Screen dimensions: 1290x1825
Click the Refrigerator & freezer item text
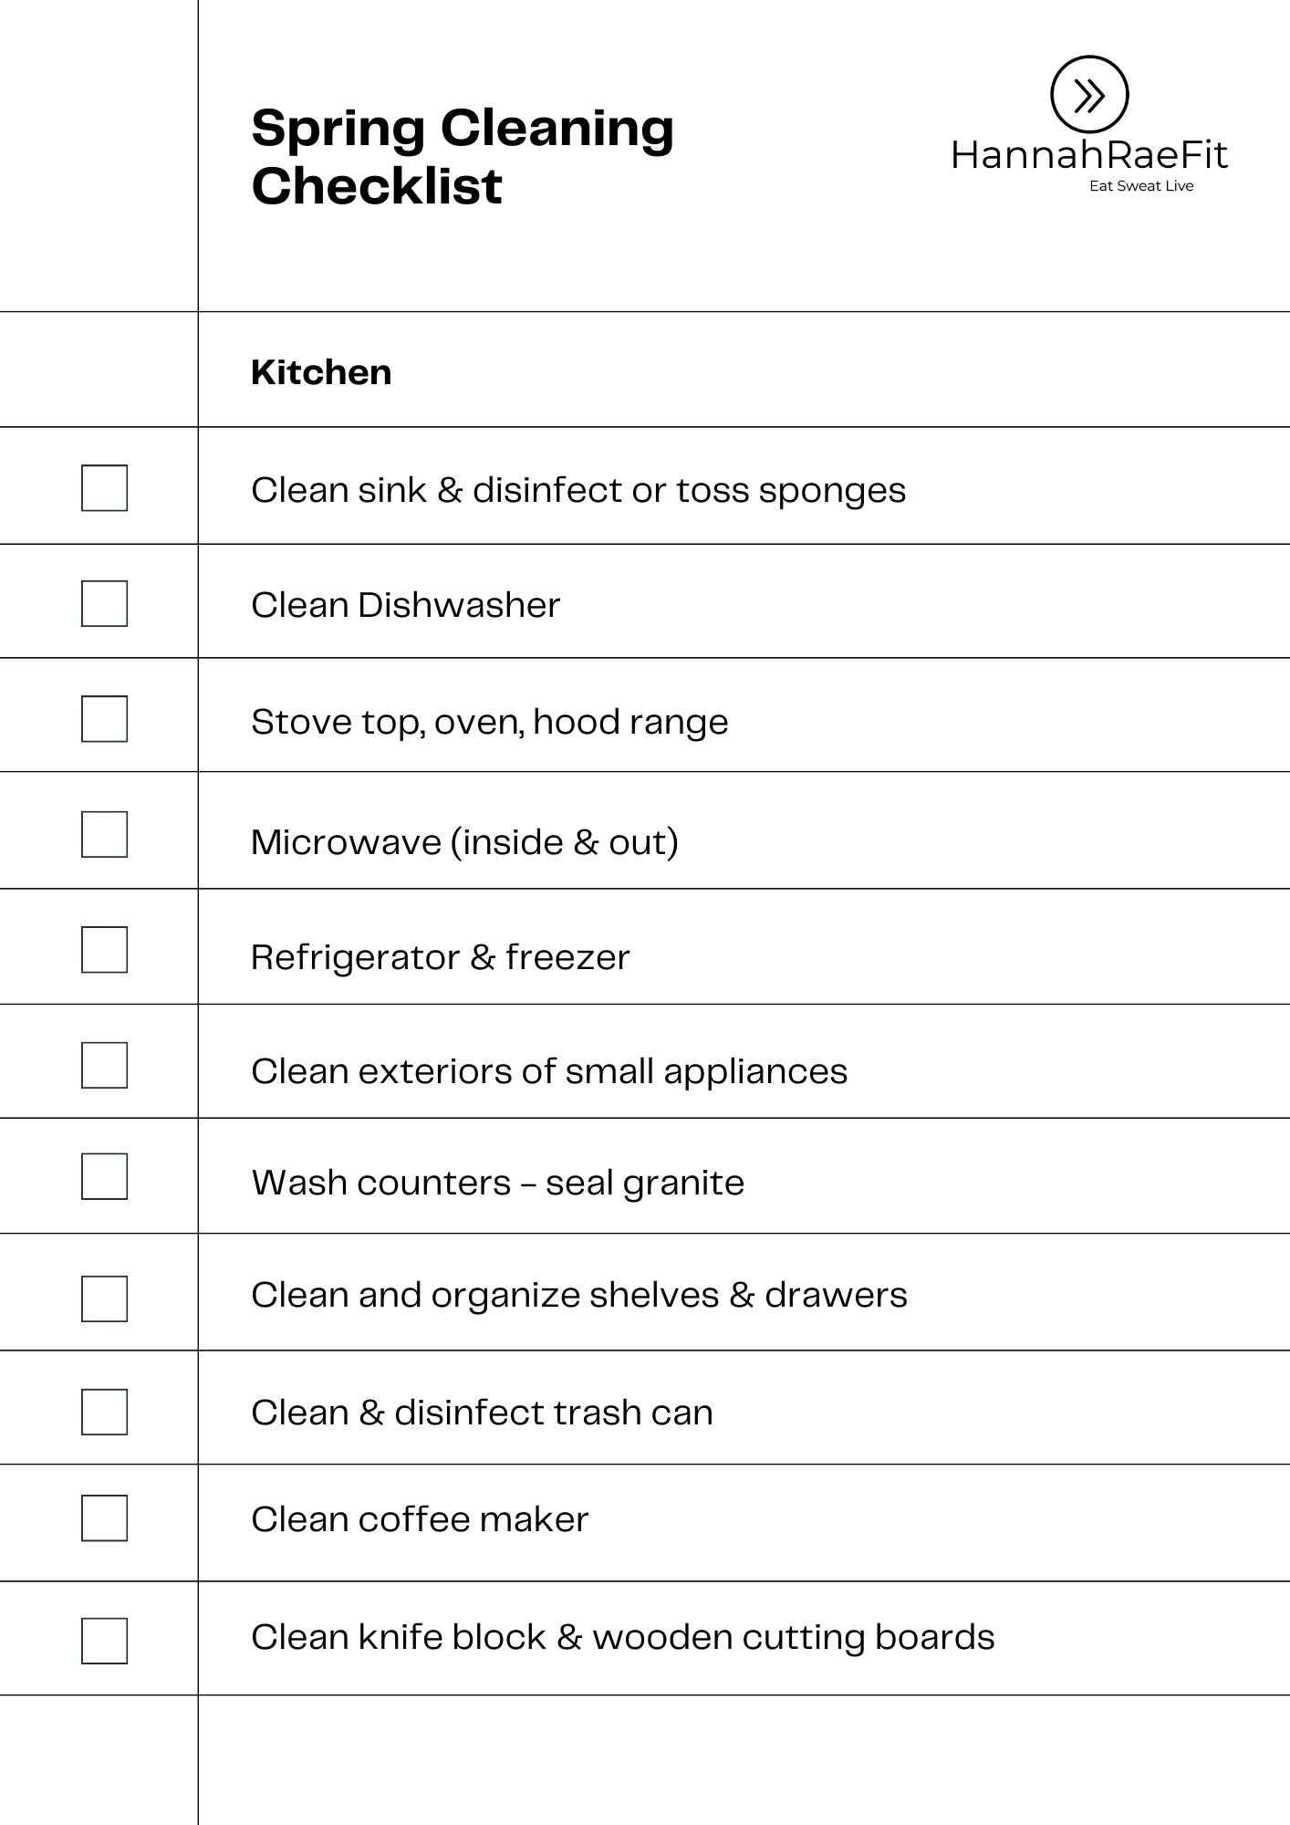(x=440, y=957)
